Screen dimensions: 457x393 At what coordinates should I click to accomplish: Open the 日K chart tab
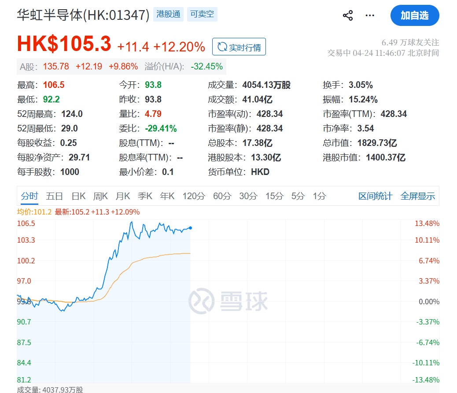[78, 196]
